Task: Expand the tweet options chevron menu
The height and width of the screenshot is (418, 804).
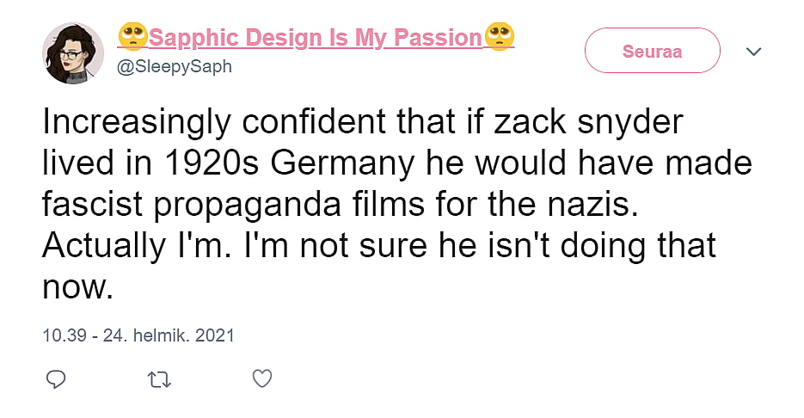Action: 754,52
